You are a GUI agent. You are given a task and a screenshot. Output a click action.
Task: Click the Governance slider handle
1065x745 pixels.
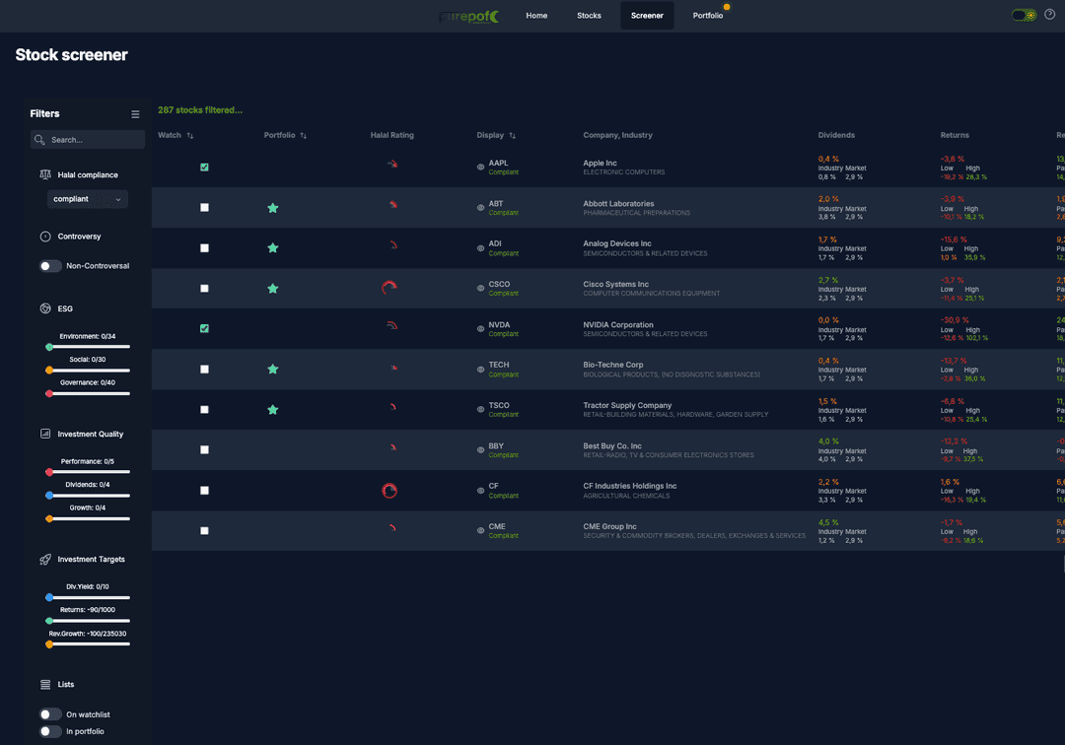[x=49, y=393]
